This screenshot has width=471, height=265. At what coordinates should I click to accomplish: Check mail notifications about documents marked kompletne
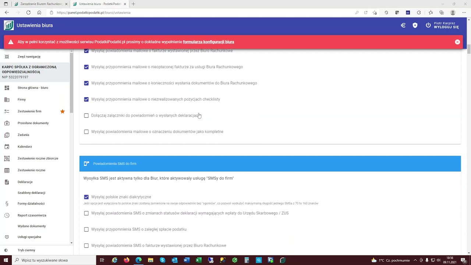[86, 132]
